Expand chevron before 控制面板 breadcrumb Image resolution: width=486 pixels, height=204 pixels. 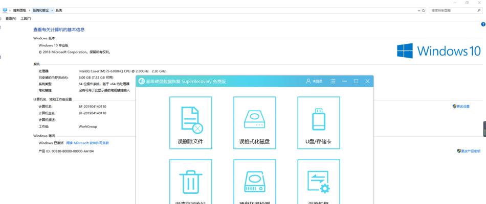10,11
